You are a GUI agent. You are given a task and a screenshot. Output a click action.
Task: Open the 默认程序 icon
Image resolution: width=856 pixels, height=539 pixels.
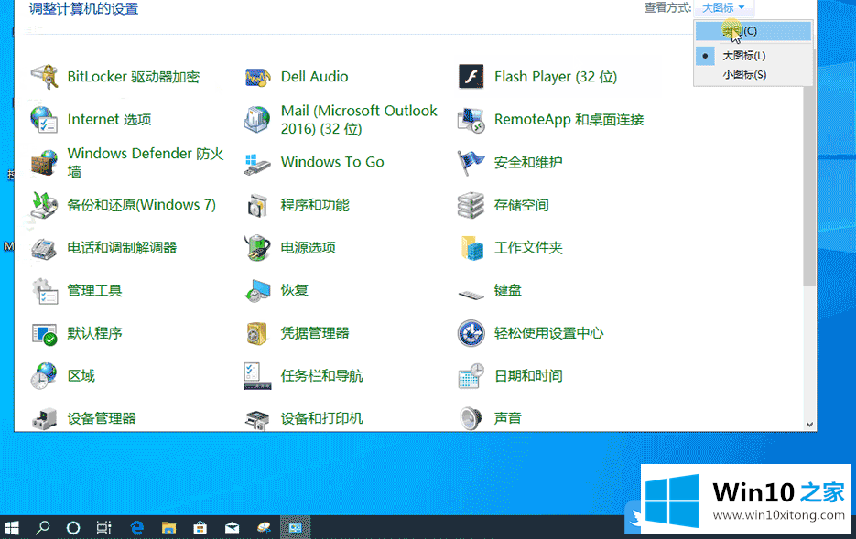[x=44, y=334]
